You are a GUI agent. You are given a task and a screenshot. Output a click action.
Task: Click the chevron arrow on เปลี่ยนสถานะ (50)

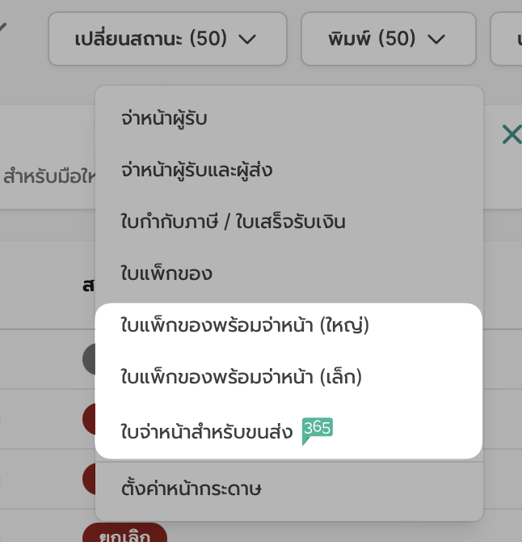[x=248, y=39]
